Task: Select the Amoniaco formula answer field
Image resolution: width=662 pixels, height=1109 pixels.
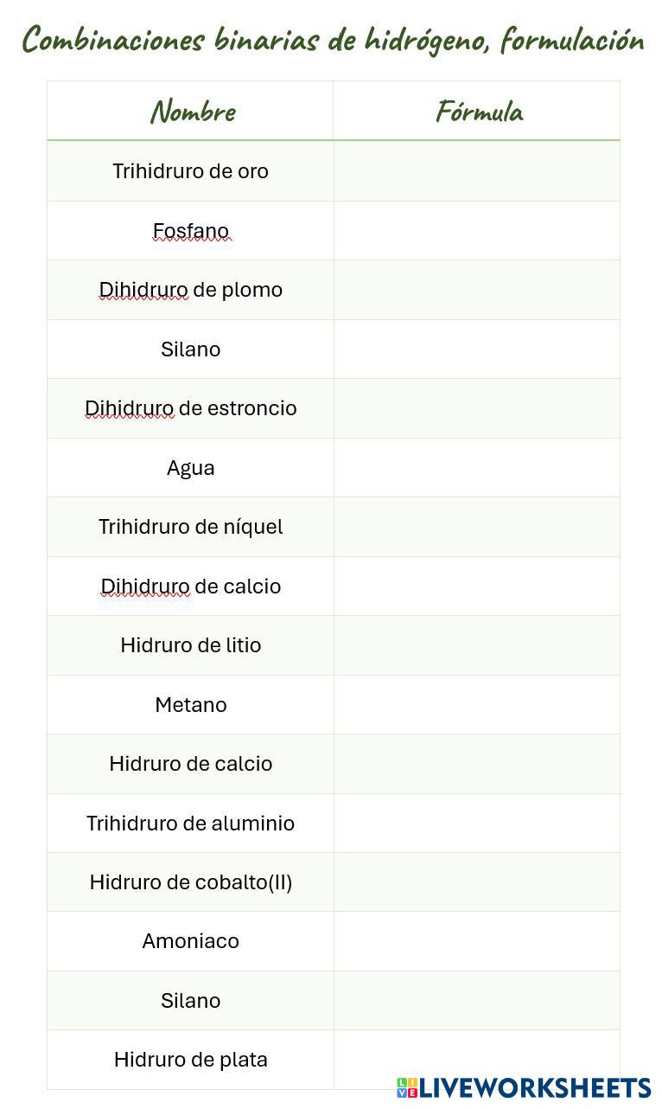Action: (x=477, y=941)
